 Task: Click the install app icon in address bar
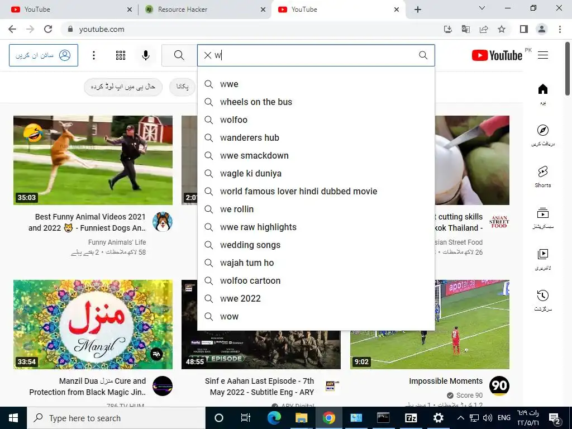[x=448, y=29]
